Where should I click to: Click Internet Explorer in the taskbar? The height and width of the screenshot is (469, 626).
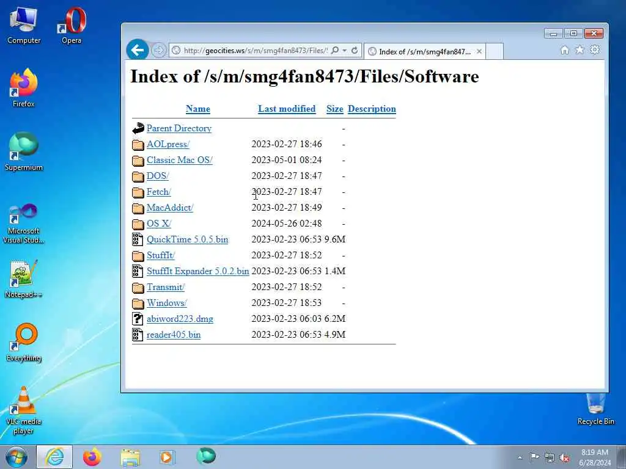click(54, 457)
